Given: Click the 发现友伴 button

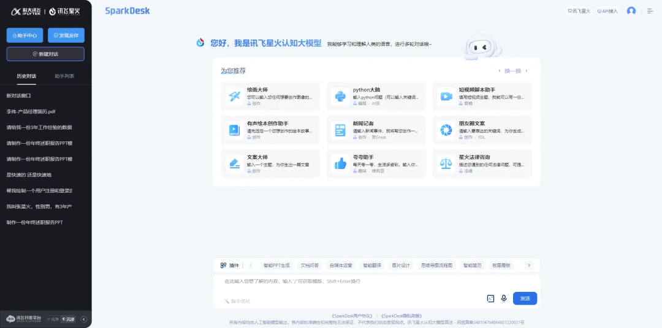Looking at the screenshot, I should 66,35.
